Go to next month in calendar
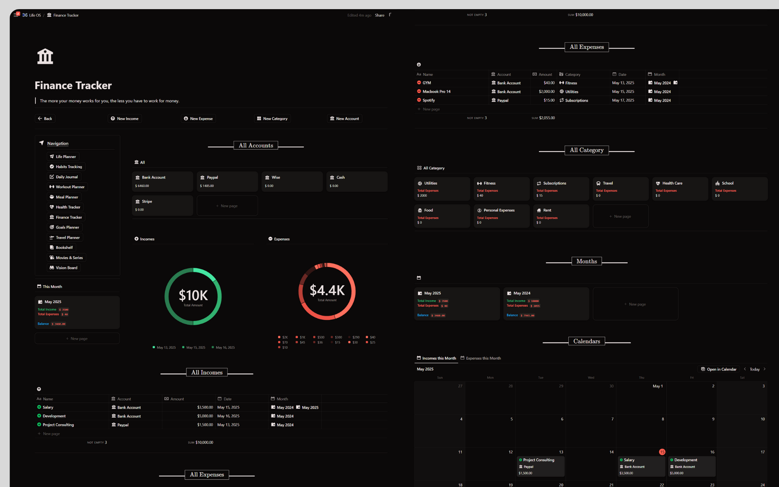The image size is (779, 487). click(x=765, y=369)
